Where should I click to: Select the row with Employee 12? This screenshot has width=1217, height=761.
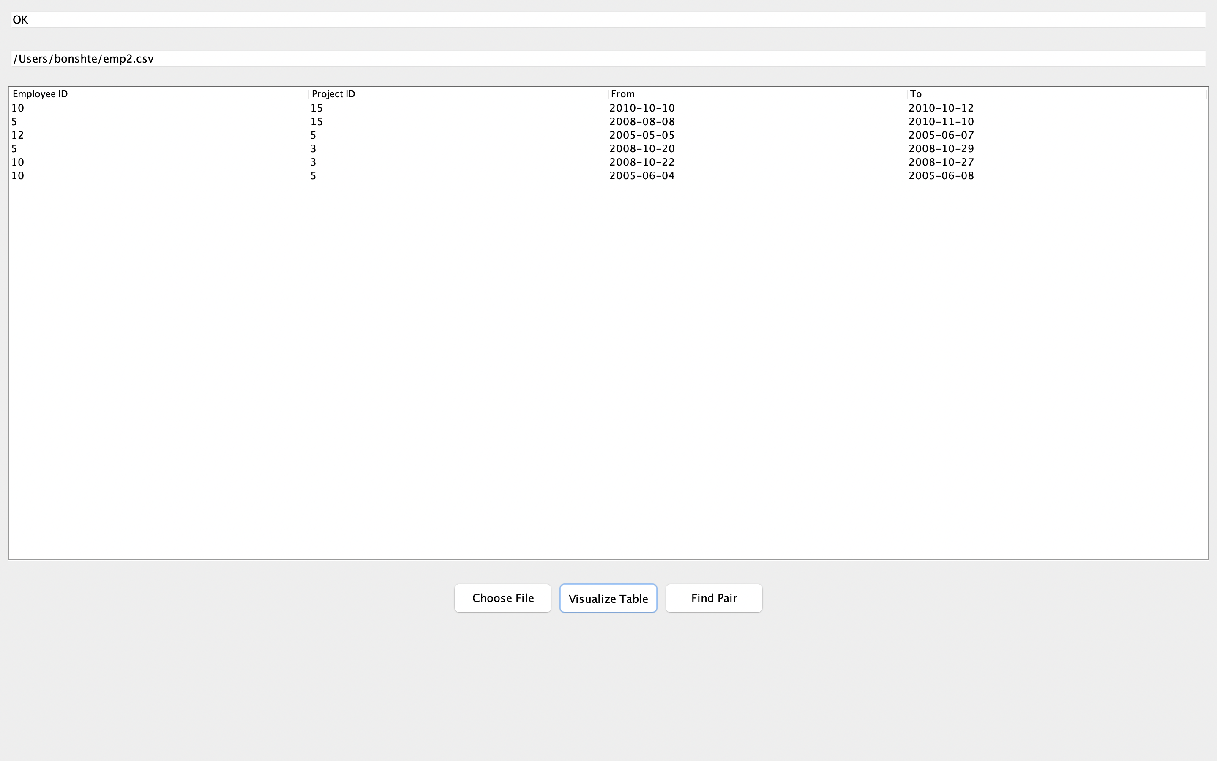302,135
